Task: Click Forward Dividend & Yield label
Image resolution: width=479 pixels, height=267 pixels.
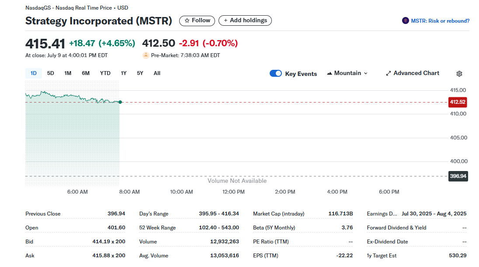Action: [396, 228]
